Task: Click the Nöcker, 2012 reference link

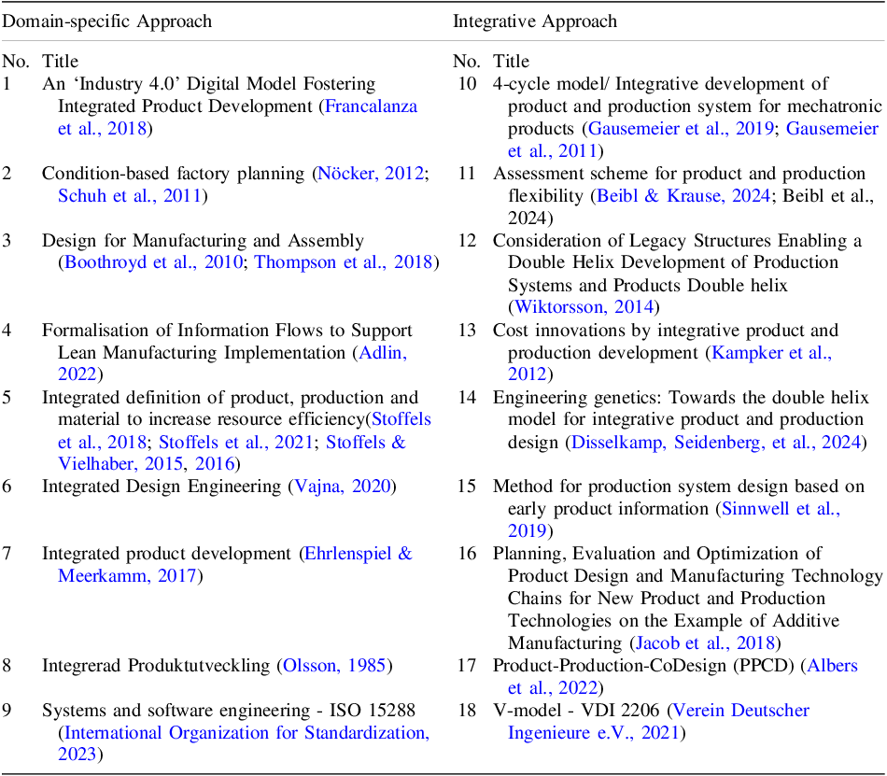Action: pos(371,173)
